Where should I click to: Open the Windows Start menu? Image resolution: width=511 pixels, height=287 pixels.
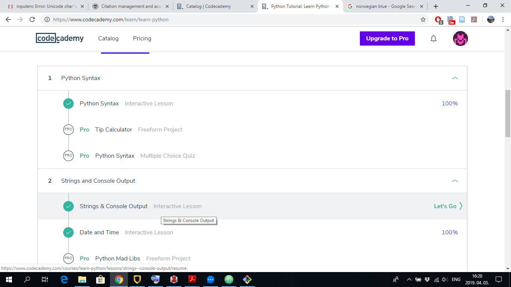(x=9, y=279)
